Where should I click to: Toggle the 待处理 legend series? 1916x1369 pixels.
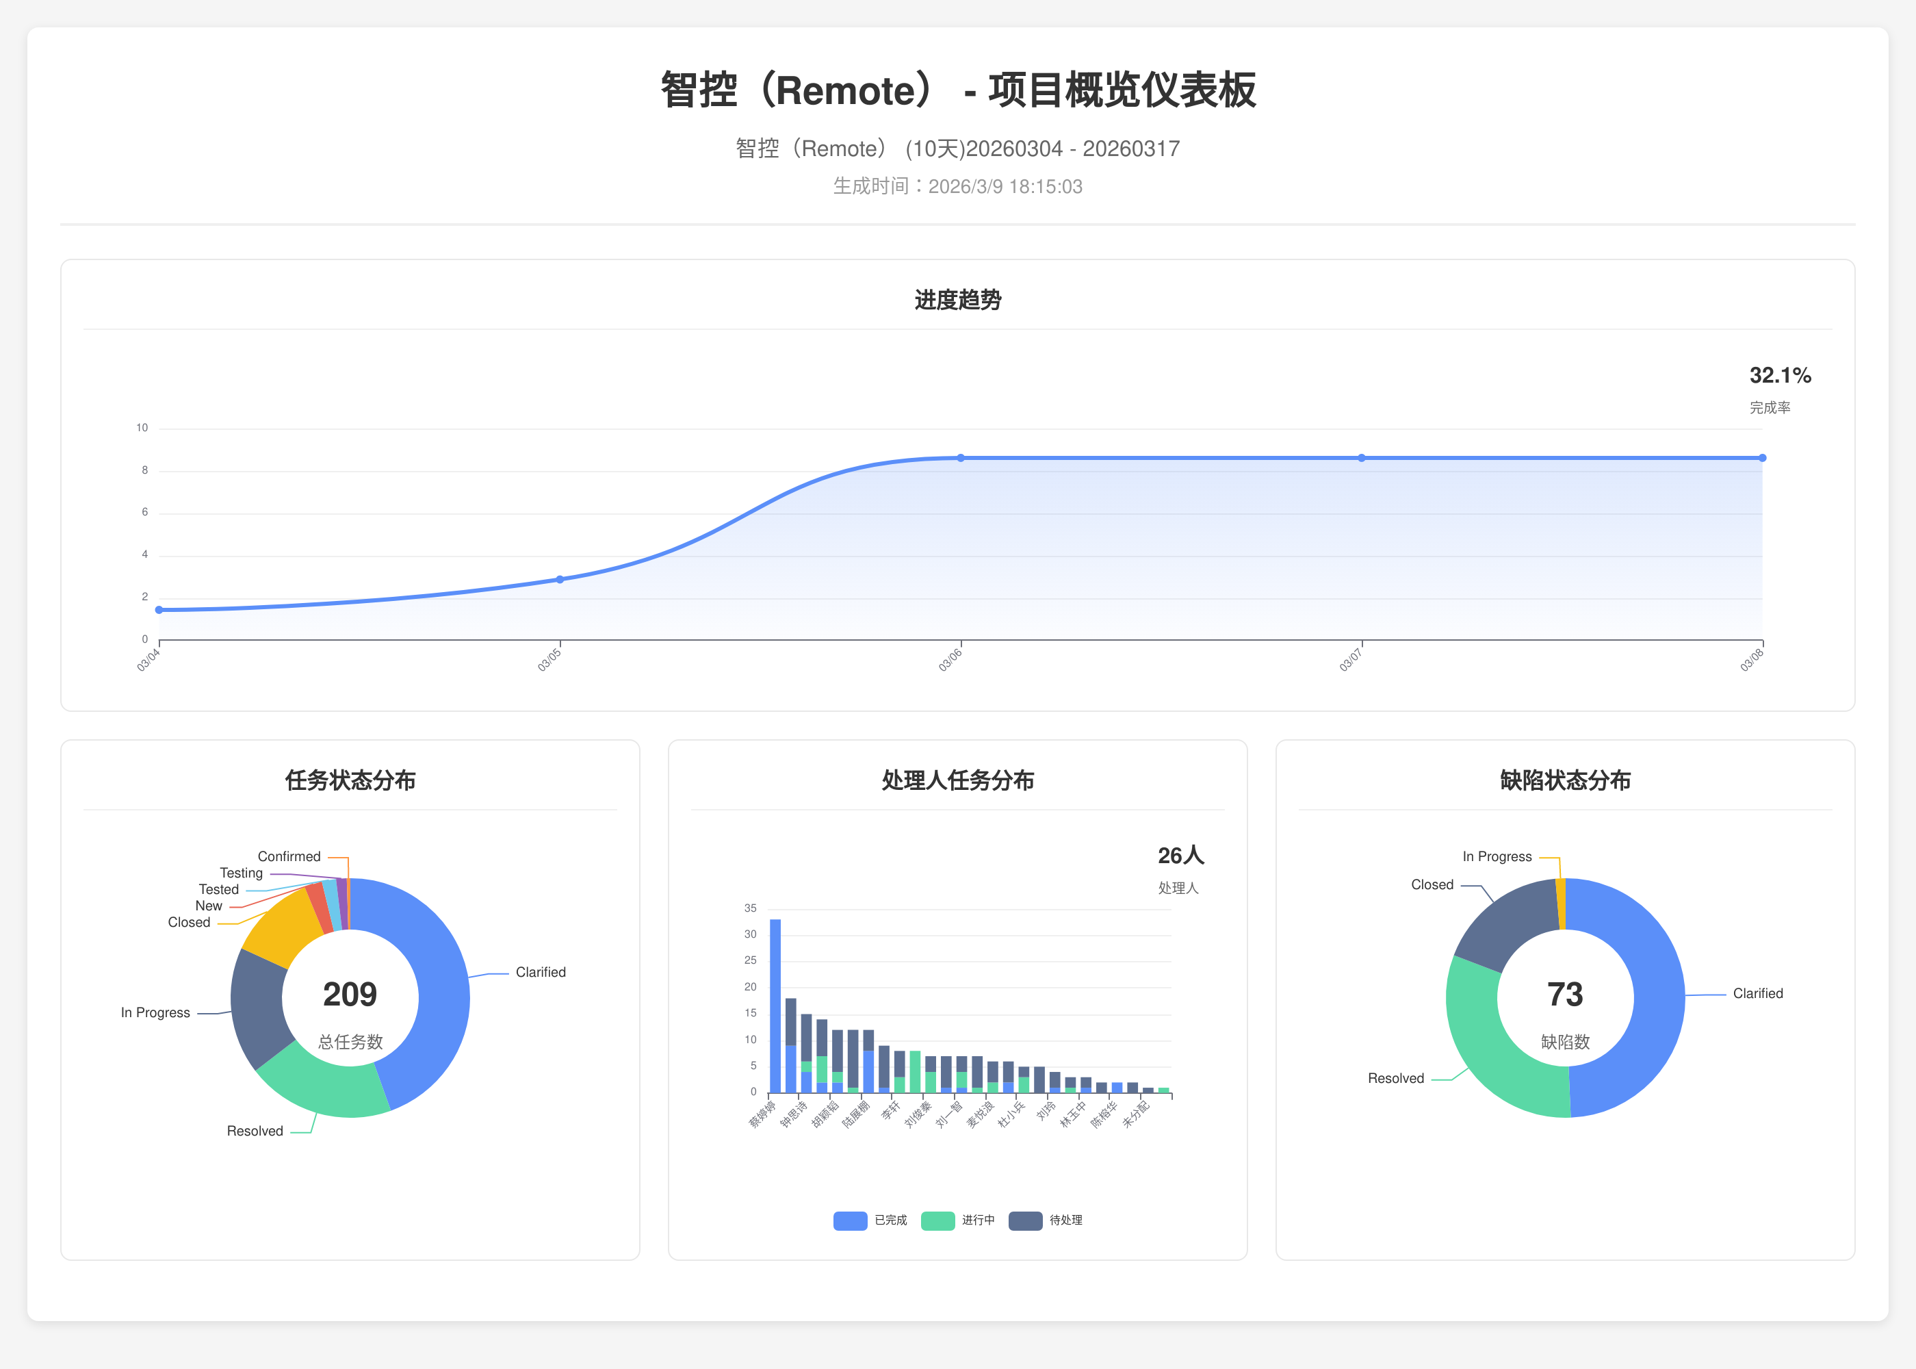(x=1065, y=1220)
